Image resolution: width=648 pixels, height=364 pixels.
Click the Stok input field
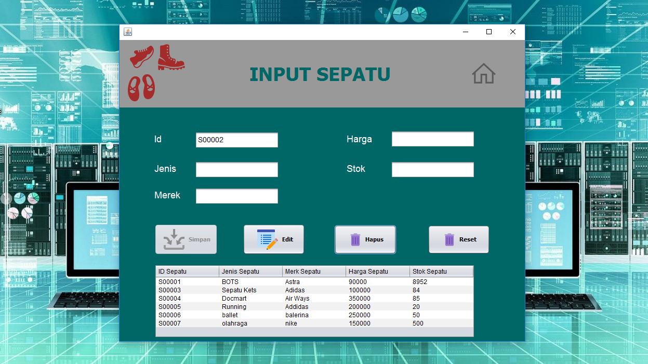[x=432, y=169]
